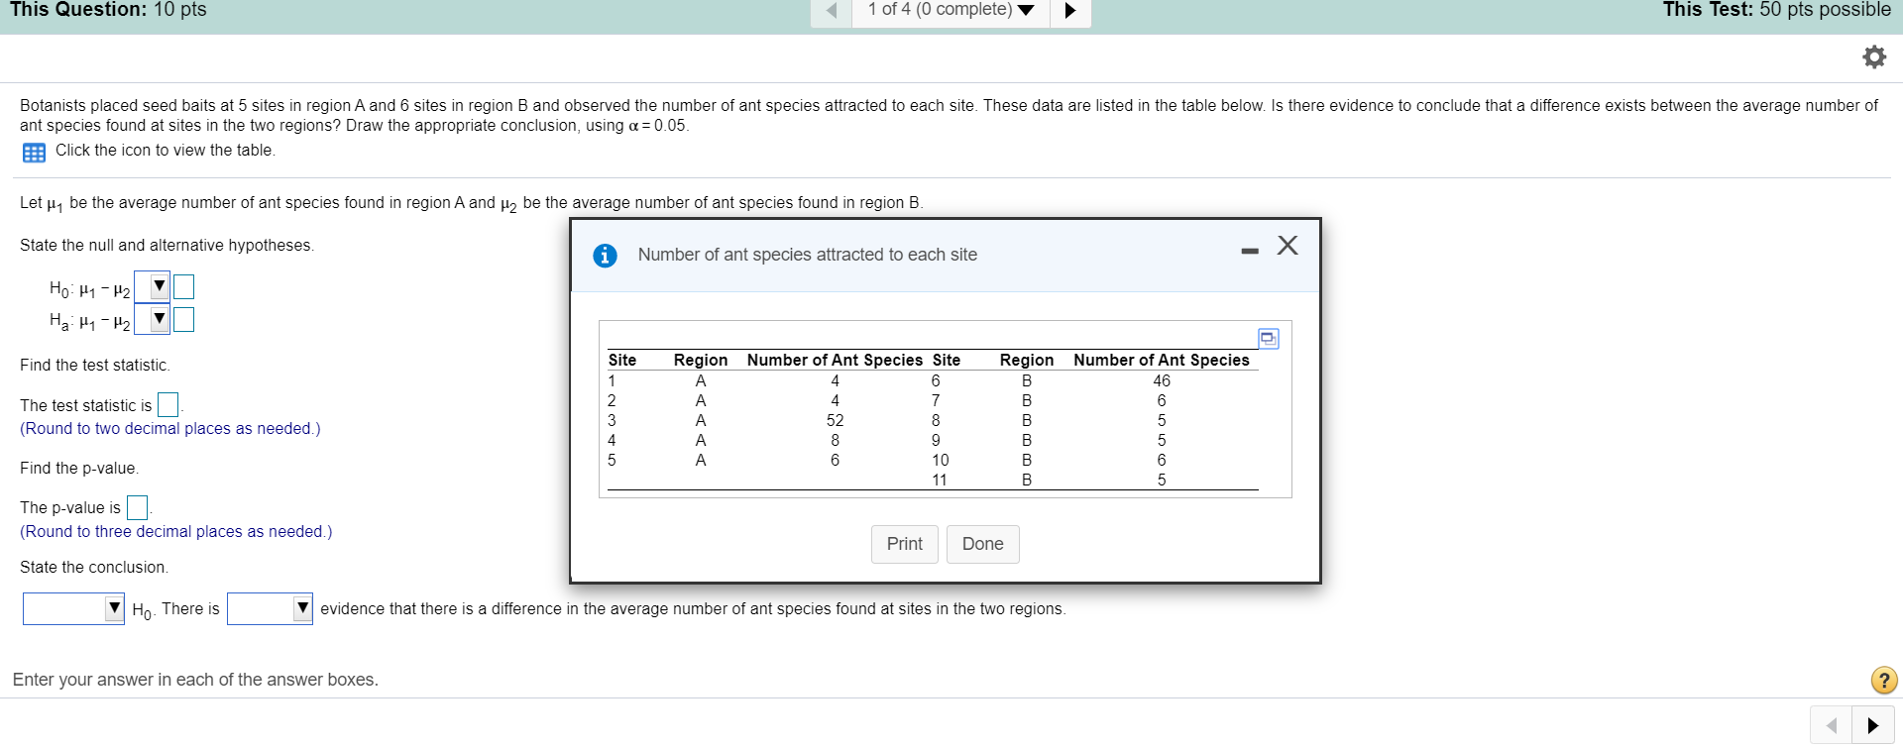Click the copy table popout icon
The width and height of the screenshot is (1903, 750).
click(1268, 338)
